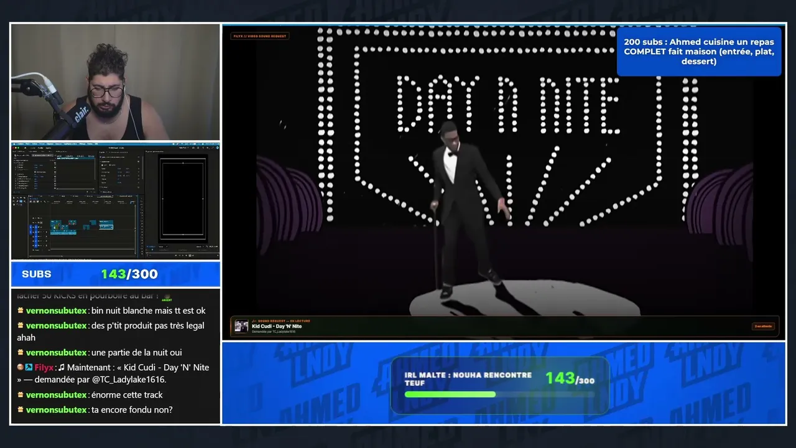Click the subscriber badge beside "énorme cette track"
796x448 pixels.
tap(21, 395)
